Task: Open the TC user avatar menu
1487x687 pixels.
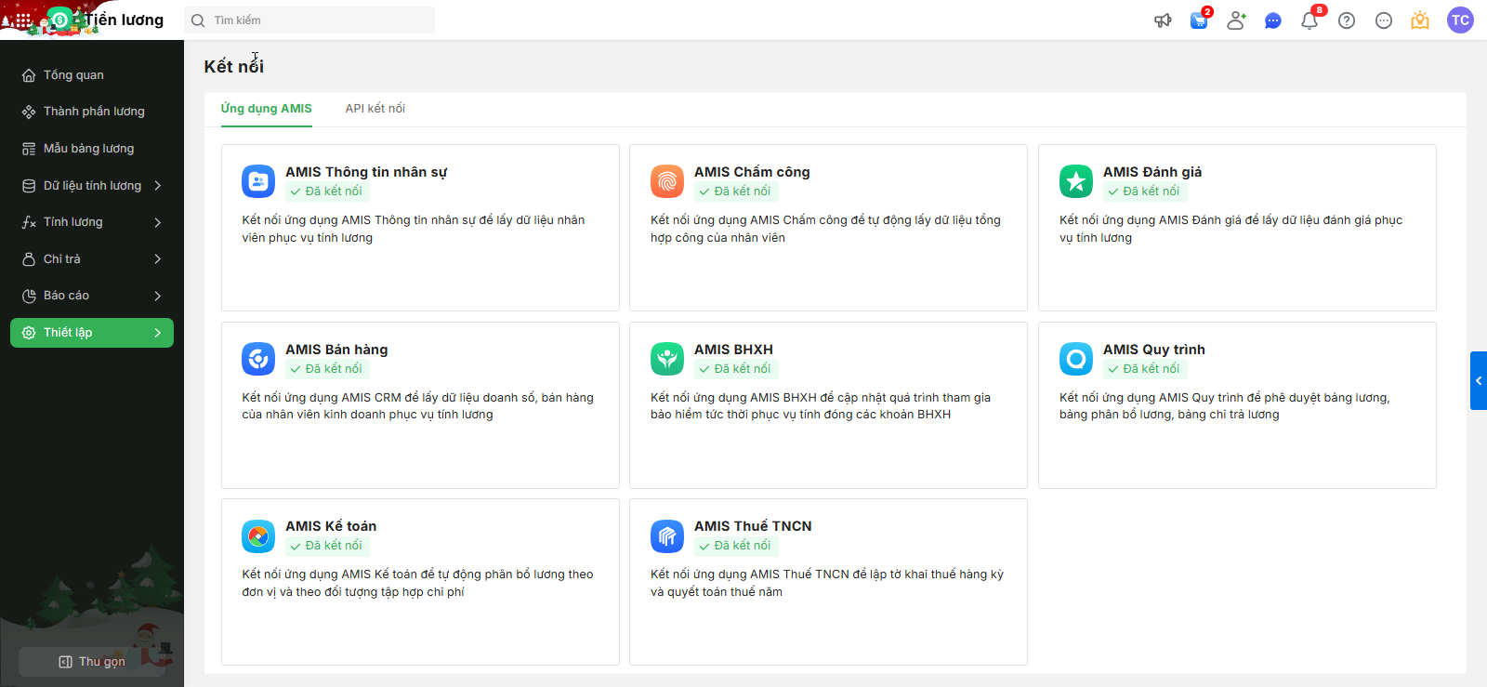Action: click(1460, 20)
